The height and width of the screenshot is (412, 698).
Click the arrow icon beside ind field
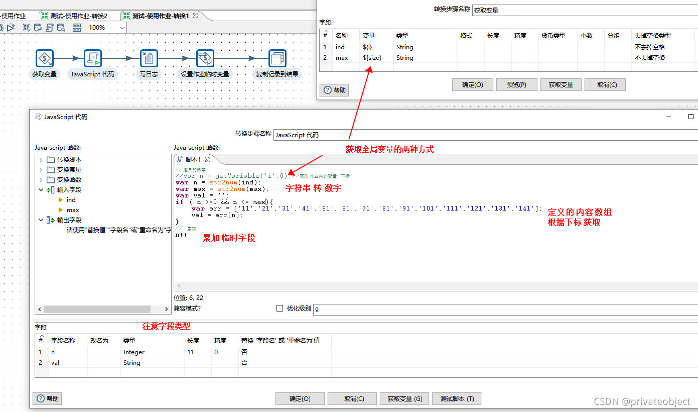61,199
